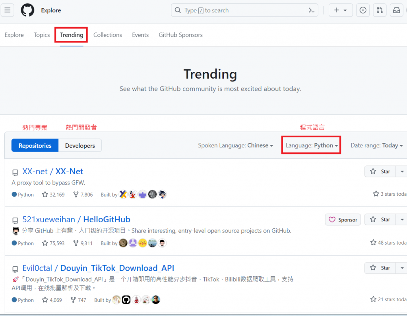View HelloGitHub stargazers count 75,593

53,243
